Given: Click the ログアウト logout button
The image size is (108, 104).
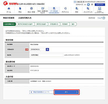Looking at the screenshot, I should [x=100, y=5].
